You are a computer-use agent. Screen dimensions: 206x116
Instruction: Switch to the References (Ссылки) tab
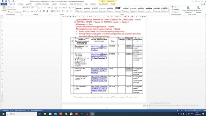pos(54,4)
